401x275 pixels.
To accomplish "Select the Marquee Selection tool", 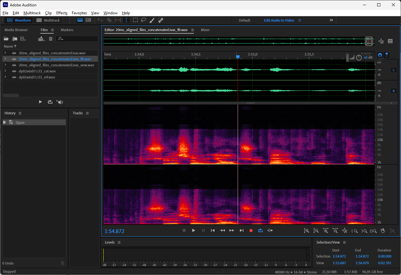I will click(135, 20).
